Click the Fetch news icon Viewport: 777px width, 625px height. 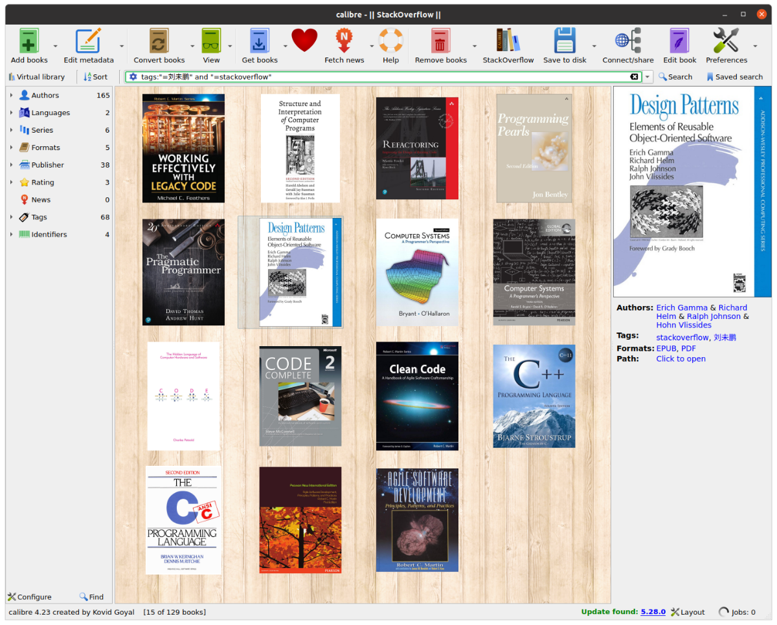pyautogui.click(x=344, y=41)
